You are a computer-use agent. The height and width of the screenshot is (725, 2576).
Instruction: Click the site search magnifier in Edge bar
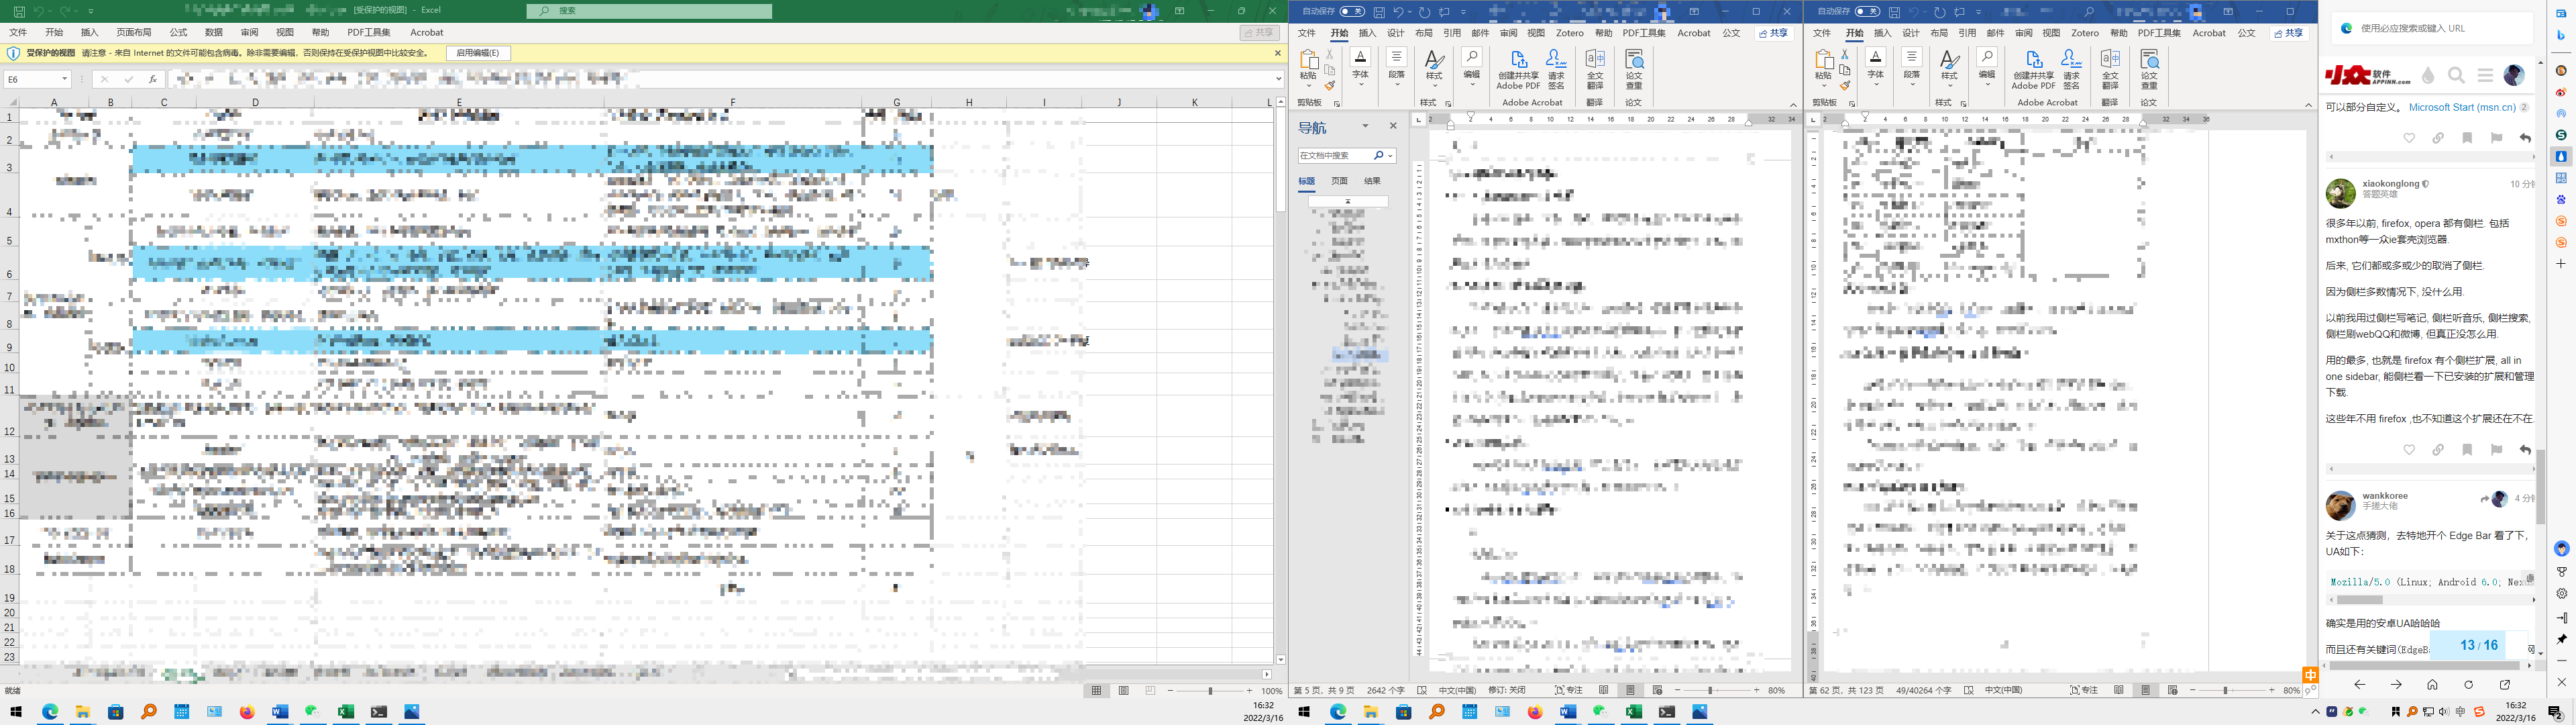(2456, 75)
